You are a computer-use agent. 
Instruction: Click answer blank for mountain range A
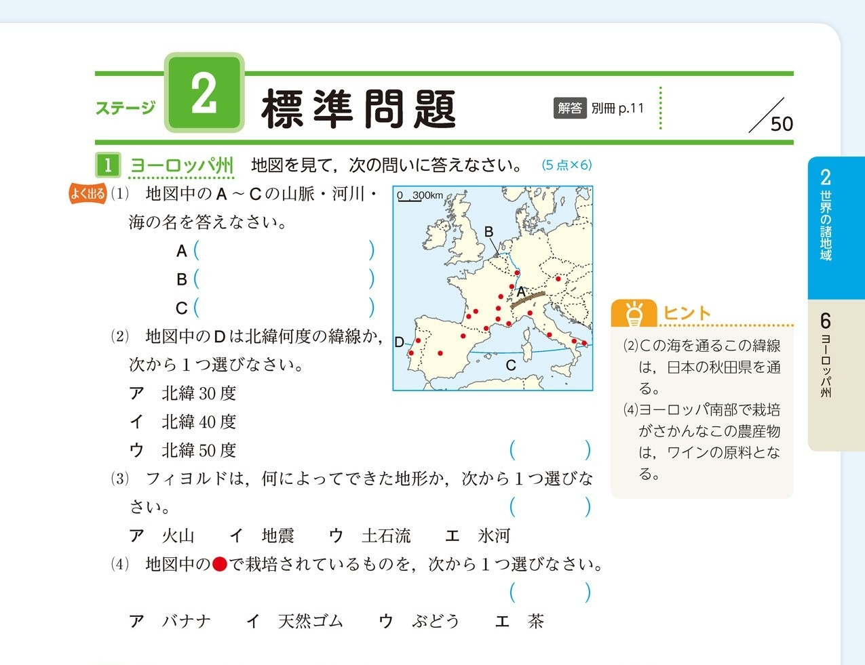coord(284,251)
